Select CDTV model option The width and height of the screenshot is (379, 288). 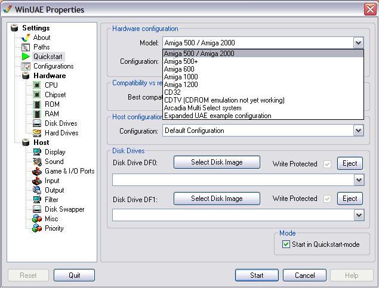pyautogui.click(x=263, y=100)
